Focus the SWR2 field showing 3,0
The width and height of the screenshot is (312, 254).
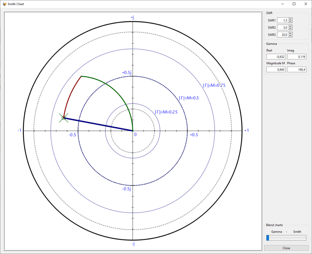(283, 27)
